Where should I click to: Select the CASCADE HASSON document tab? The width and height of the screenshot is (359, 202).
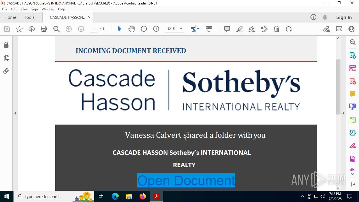point(68,17)
